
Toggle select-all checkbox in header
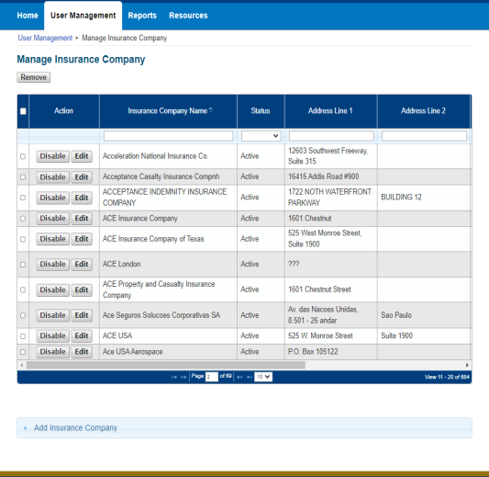(x=23, y=111)
